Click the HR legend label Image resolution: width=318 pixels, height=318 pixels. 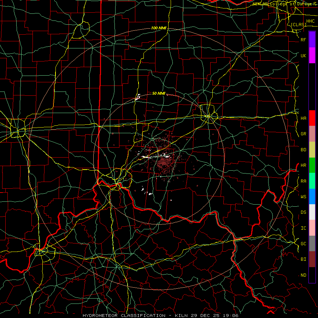click(303, 165)
